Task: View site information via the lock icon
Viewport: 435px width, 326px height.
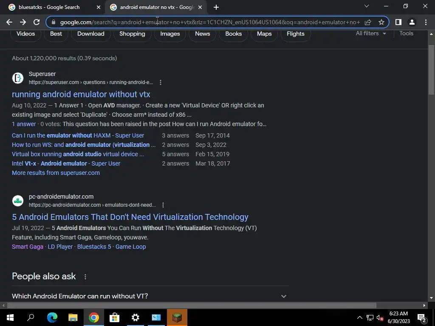Action: pyautogui.click(x=54, y=22)
